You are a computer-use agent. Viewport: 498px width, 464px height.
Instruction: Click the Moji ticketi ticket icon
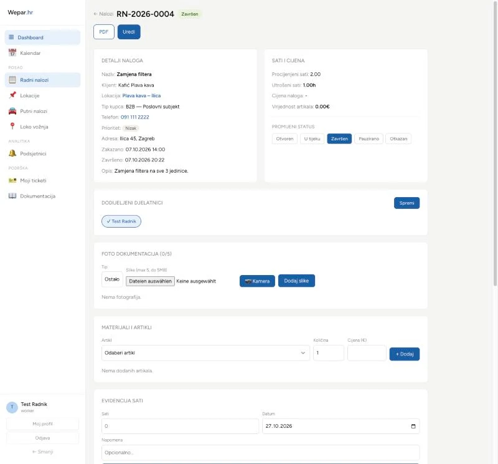click(12, 180)
